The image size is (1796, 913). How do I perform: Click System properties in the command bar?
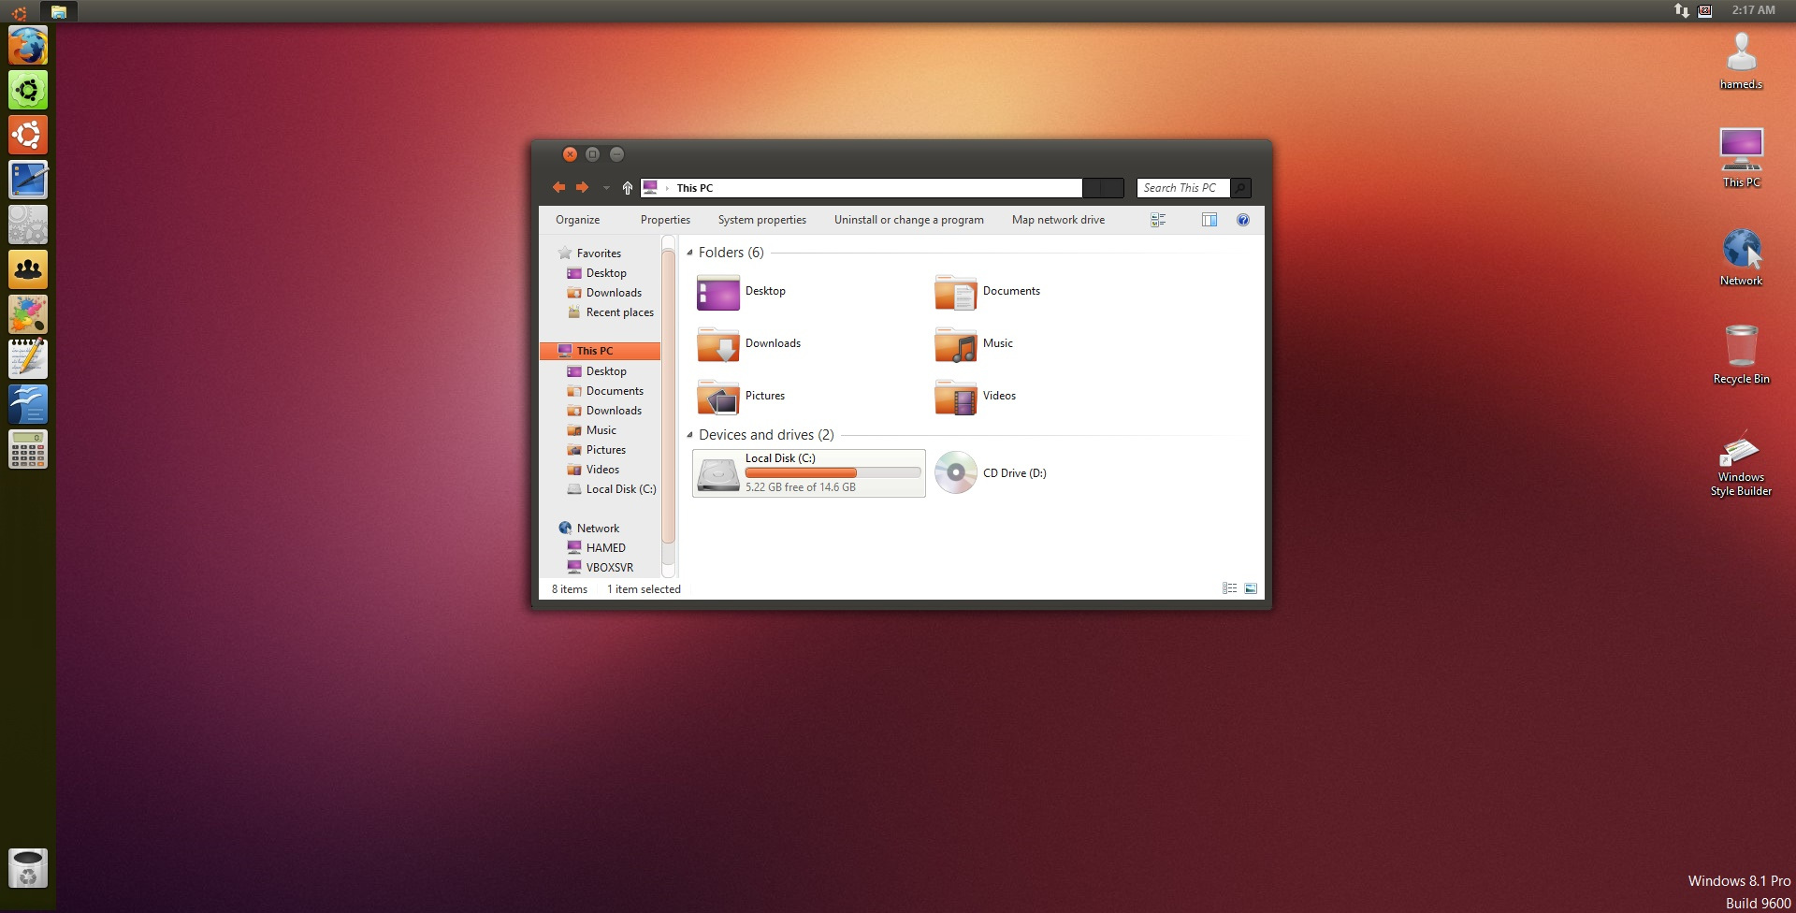[761, 220]
